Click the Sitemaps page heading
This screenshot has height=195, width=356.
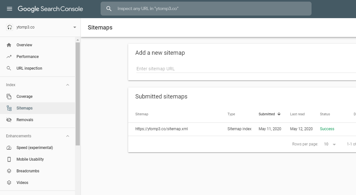pyautogui.click(x=100, y=28)
